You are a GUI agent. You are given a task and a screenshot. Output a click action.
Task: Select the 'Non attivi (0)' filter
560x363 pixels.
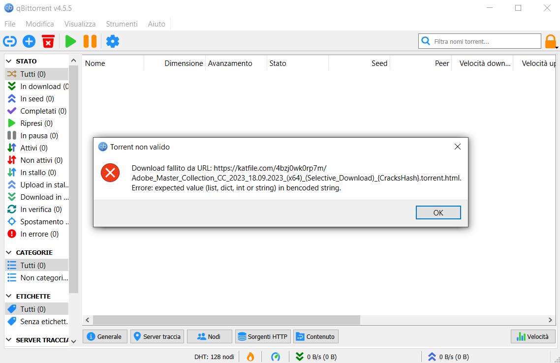(37, 160)
